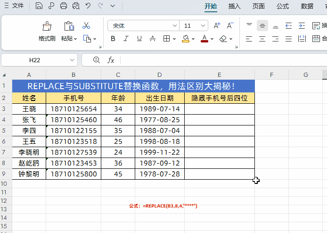Open the font settings dialog launcher

pyautogui.click(x=236, y=47)
